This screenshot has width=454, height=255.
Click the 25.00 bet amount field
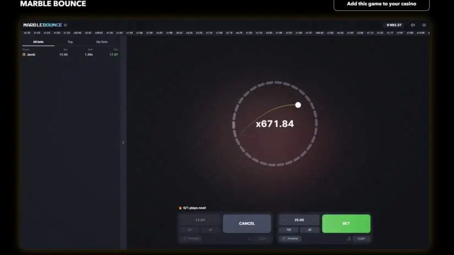299,220
